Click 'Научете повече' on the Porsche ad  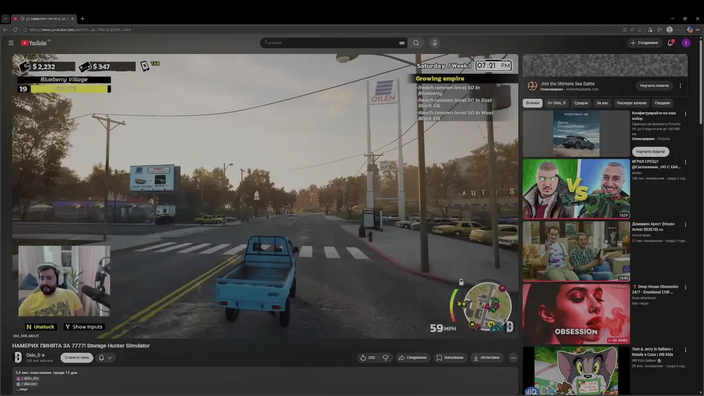[650, 151]
